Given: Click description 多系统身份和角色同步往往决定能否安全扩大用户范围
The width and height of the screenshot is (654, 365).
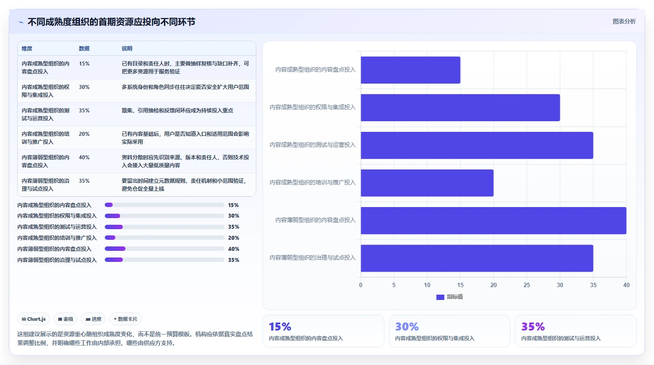Looking at the screenshot, I should pyautogui.click(x=185, y=87).
